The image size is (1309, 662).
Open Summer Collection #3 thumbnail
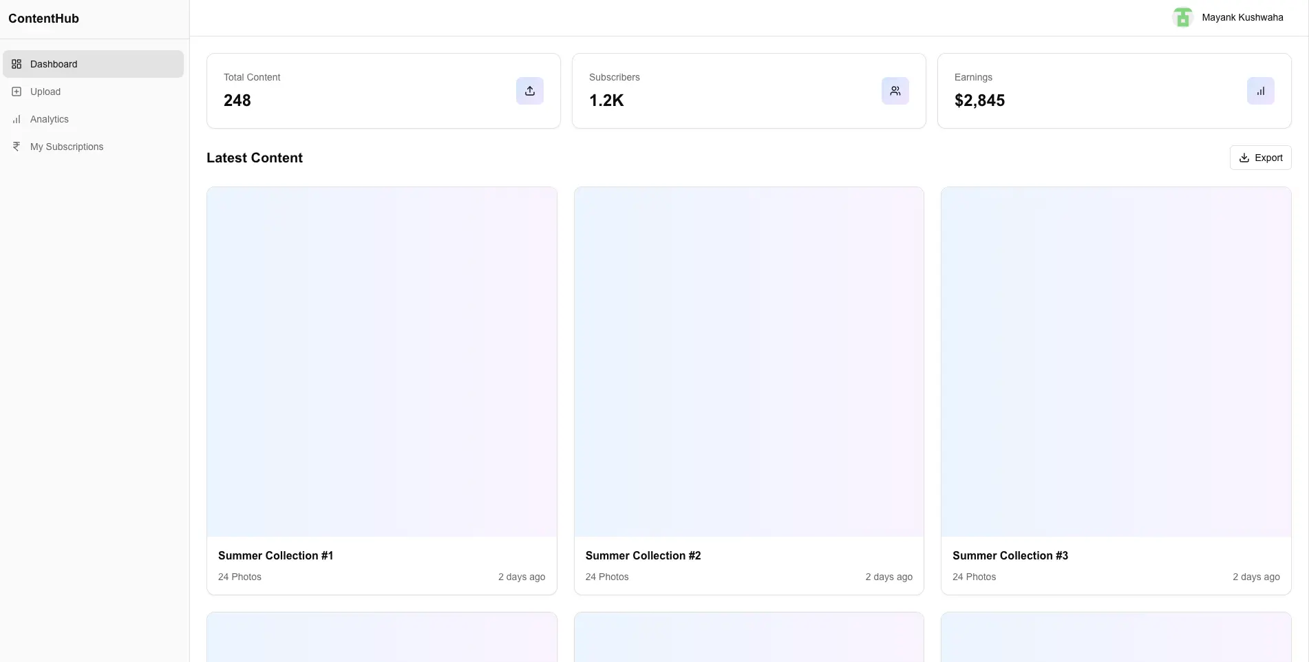1116,362
